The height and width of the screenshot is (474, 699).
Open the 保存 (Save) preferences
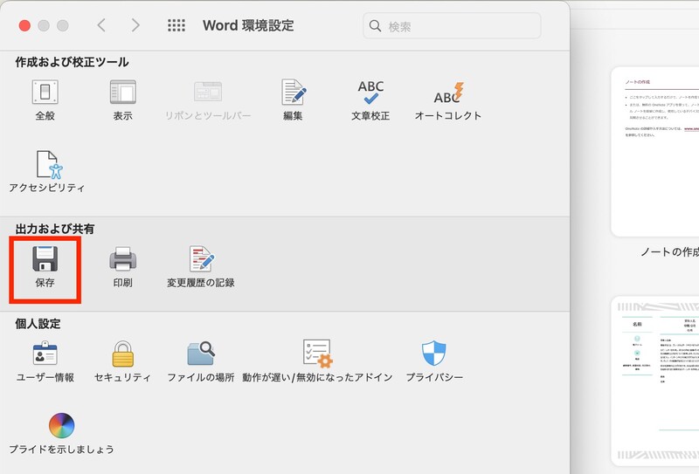point(45,266)
